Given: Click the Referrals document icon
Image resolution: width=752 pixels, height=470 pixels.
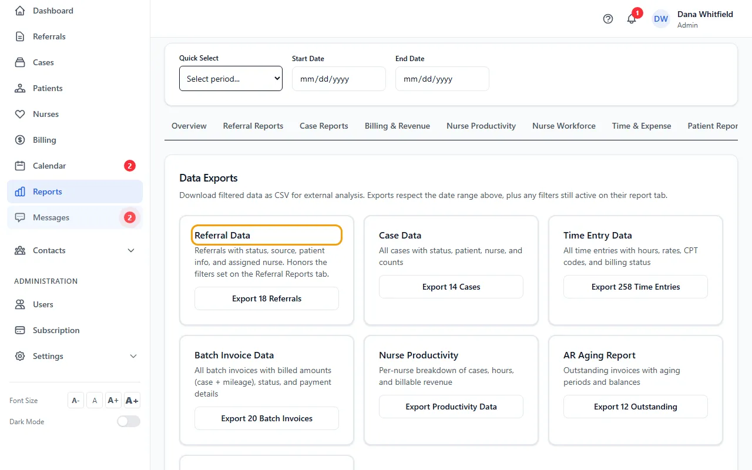Looking at the screenshot, I should click(20, 36).
